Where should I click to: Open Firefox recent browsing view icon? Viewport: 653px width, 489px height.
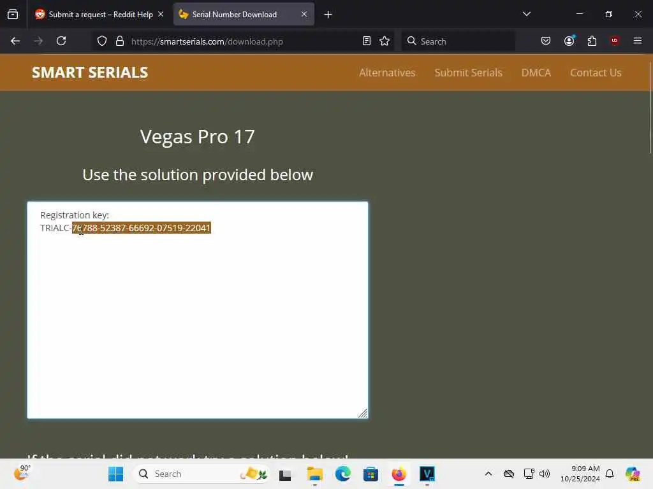click(13, 14)
